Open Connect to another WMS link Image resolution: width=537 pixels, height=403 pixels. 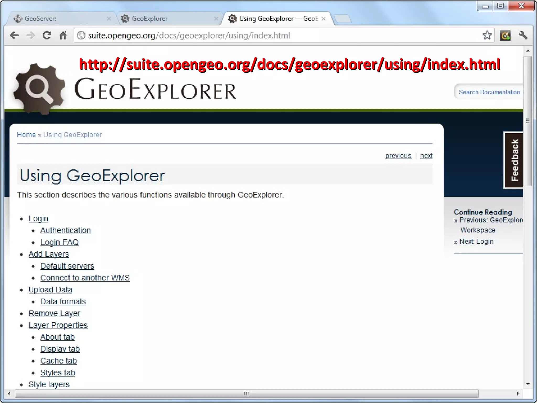[x=85, y=278]
